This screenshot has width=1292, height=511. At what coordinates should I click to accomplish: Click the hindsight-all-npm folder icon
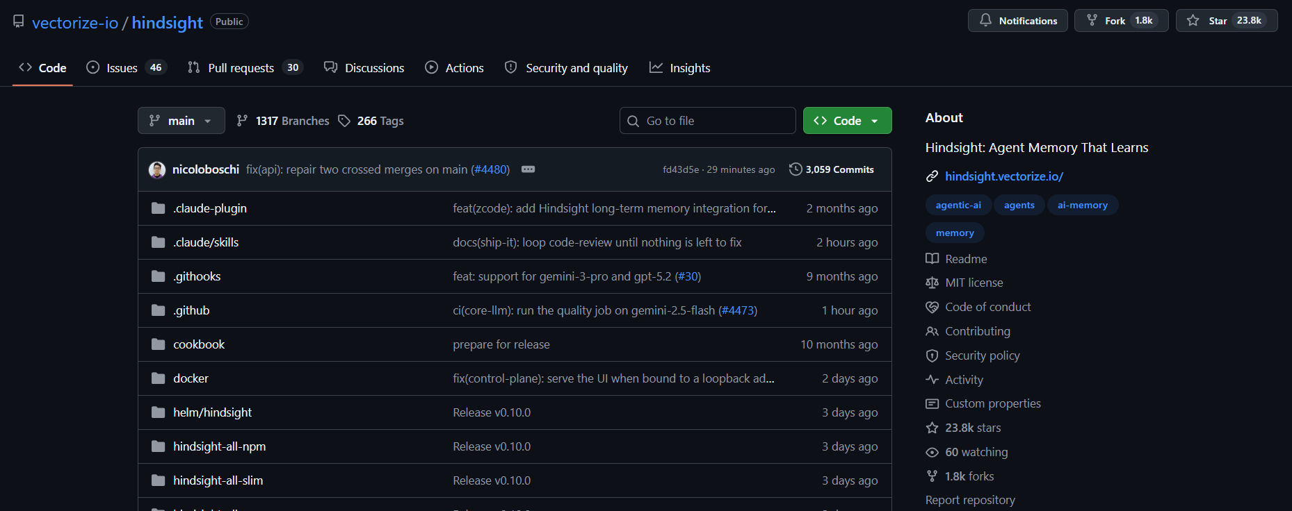click(x=159, y=446)
